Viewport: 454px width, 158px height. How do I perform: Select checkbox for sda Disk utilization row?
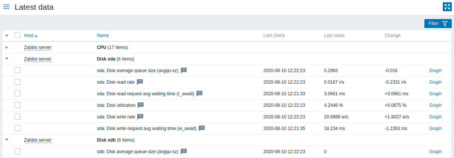(x=18, y=105)
